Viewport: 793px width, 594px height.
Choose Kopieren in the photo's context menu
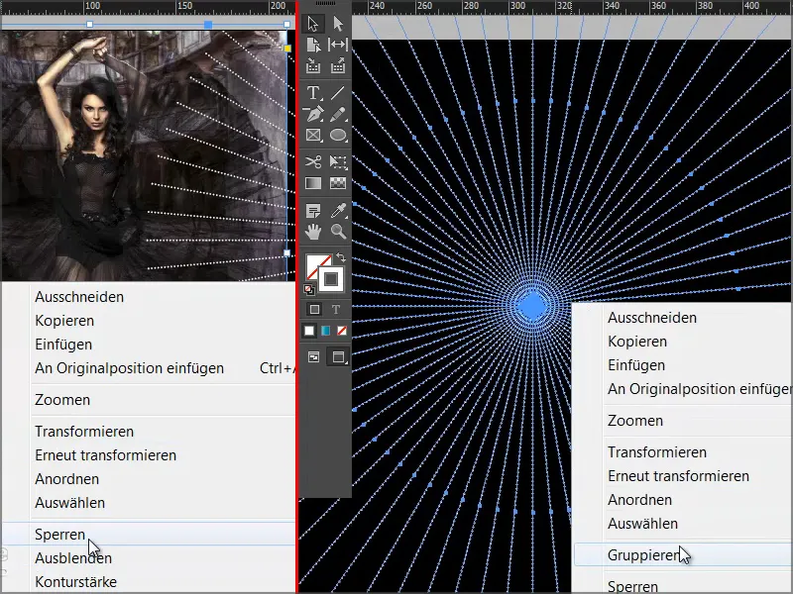tap(64, 321)
